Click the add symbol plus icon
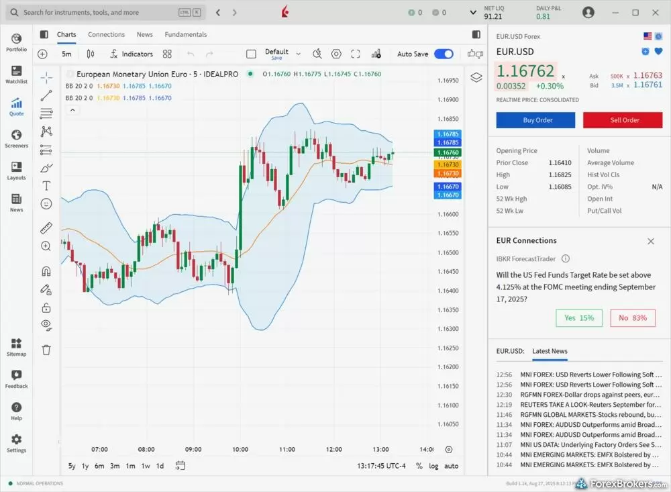The width and height of the screenshot is (671, 492). 42,54
